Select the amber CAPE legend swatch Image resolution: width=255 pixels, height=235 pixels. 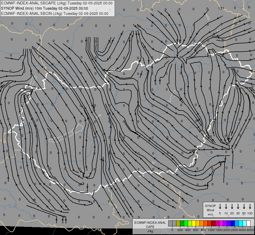(x=198, y=223)
